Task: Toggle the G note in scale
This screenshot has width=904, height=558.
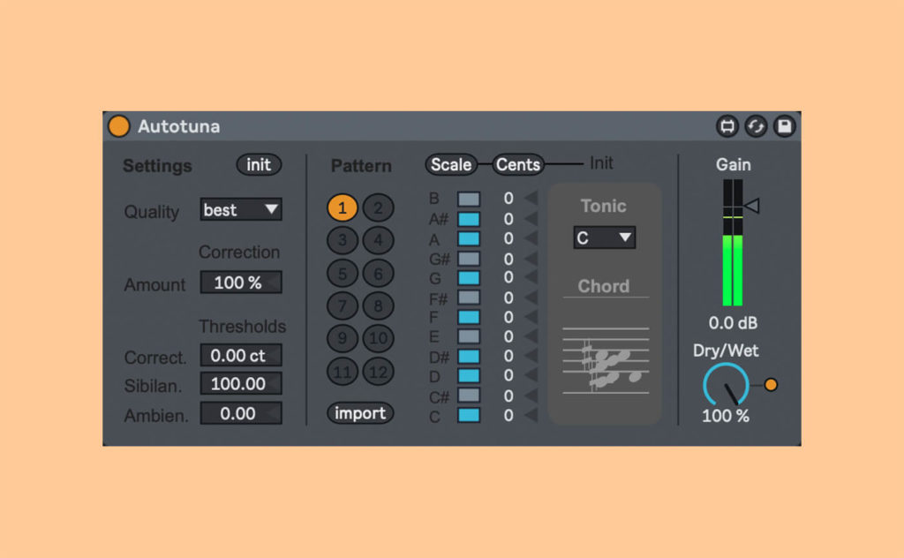Action: [x=469, y=278]
